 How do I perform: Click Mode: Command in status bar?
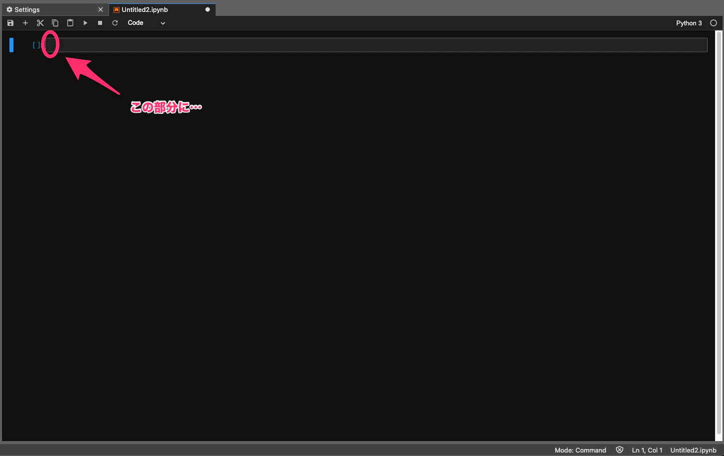tap(581, 450)
